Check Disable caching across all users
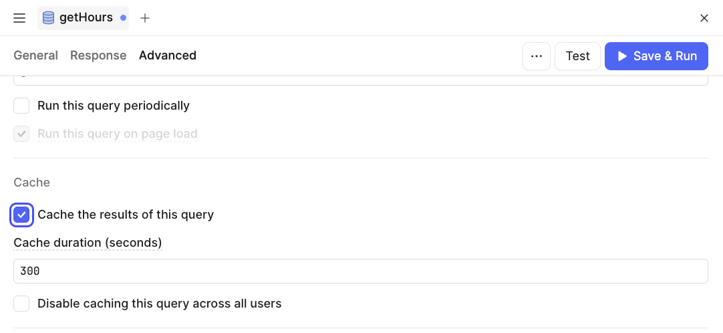The image size is (723, 333). click(22, 304)
